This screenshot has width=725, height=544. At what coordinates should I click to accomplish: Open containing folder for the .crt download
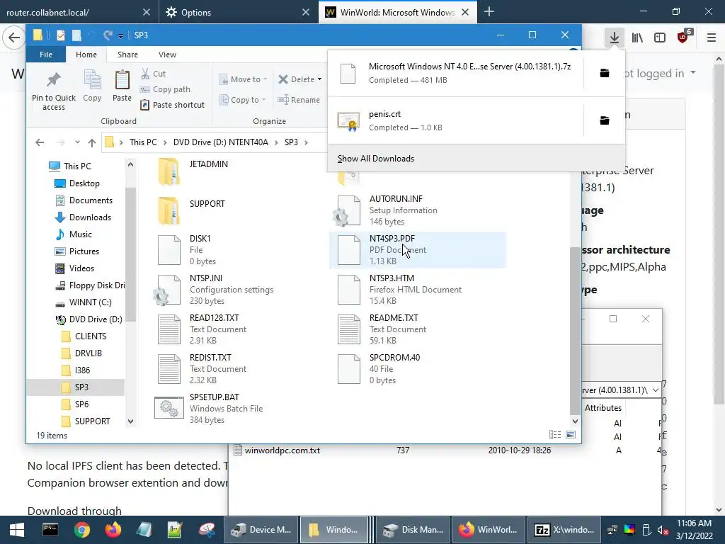tap(605, 120)
